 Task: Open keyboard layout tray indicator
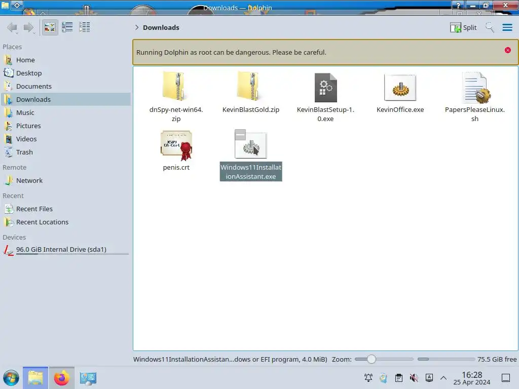429,378
